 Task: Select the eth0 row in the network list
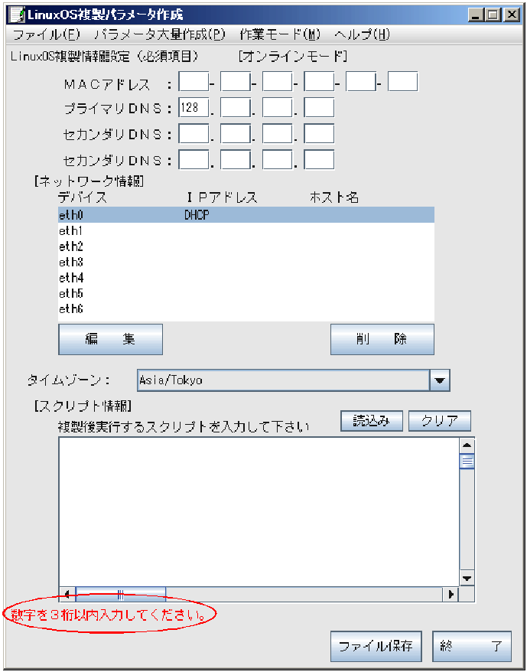246,215
